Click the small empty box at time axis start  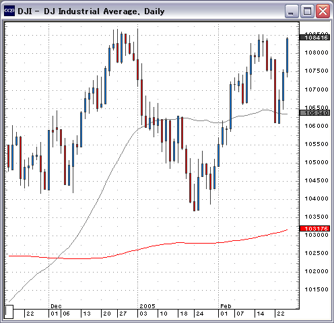point(9,312)
